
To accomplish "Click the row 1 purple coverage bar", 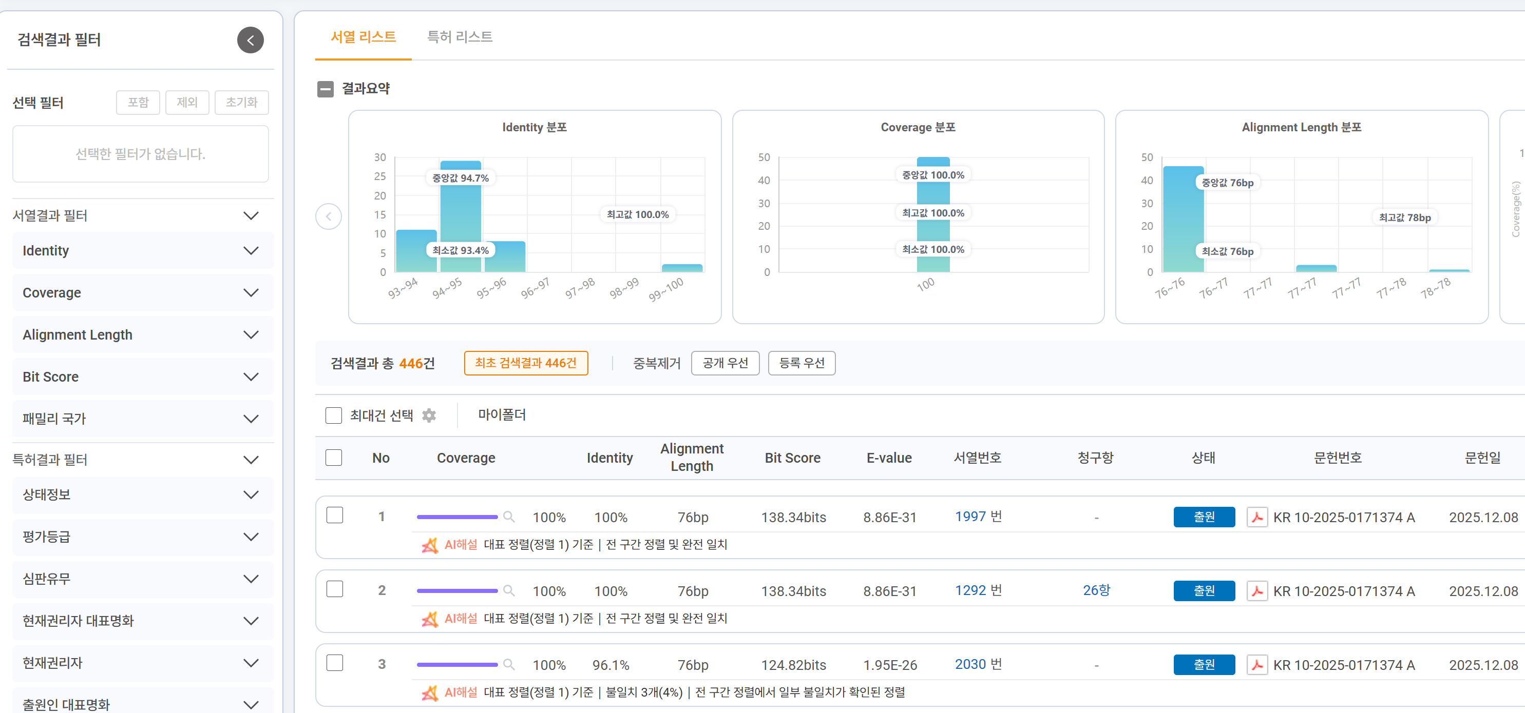I will click(457, 517).
